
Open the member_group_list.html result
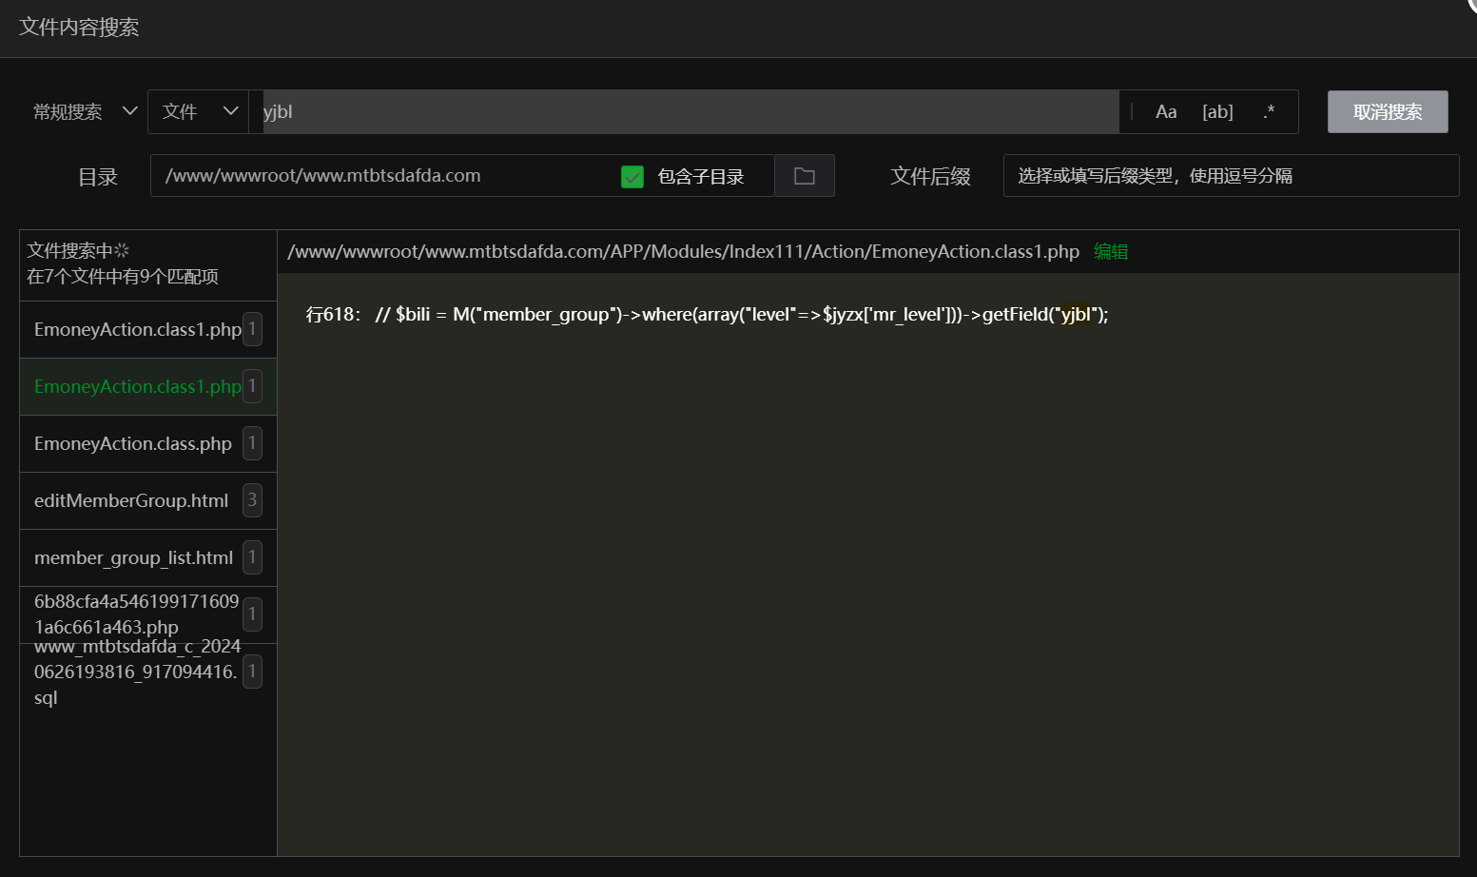click(133, 558)
